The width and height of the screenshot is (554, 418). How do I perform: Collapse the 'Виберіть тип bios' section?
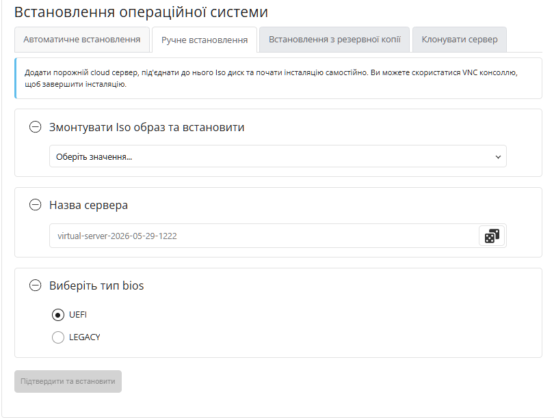pos(35,285)
